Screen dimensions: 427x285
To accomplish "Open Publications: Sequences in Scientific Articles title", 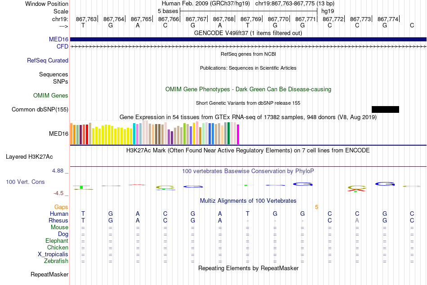I will (248, 68).
